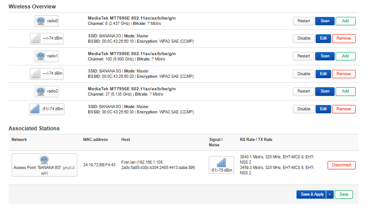Click the Access Point "BANANA 6G" network badge
Viewport: 385px width, 217px height.
[44, 165]
